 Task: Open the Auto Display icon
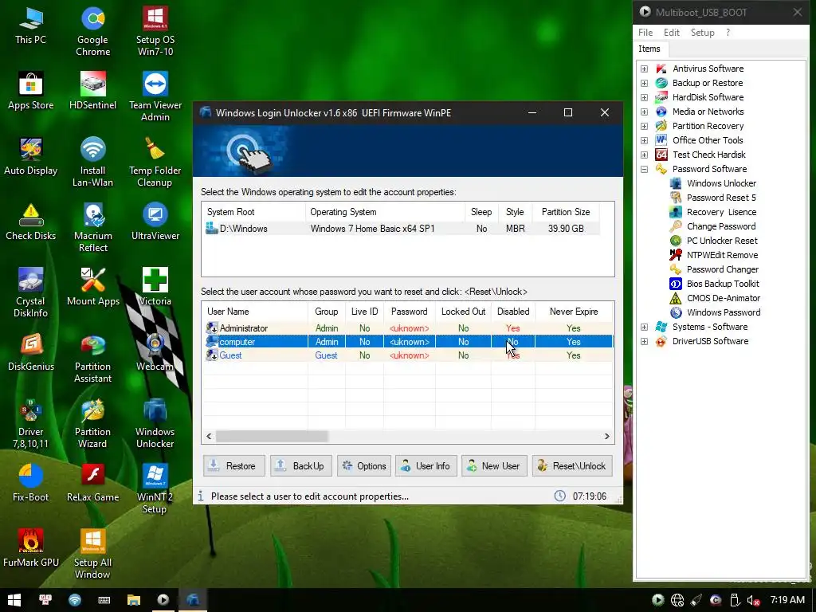(31, 157)
